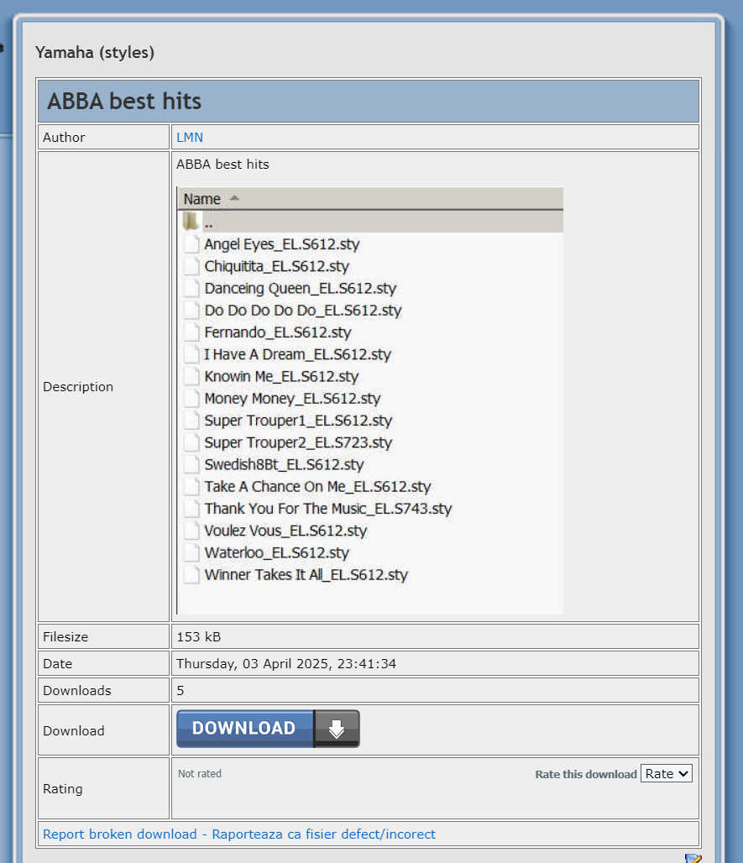Click the Money Money file icon

[x=191, y=398]
